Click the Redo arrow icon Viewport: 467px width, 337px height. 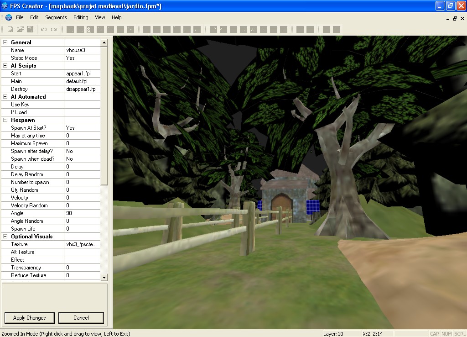54,29
